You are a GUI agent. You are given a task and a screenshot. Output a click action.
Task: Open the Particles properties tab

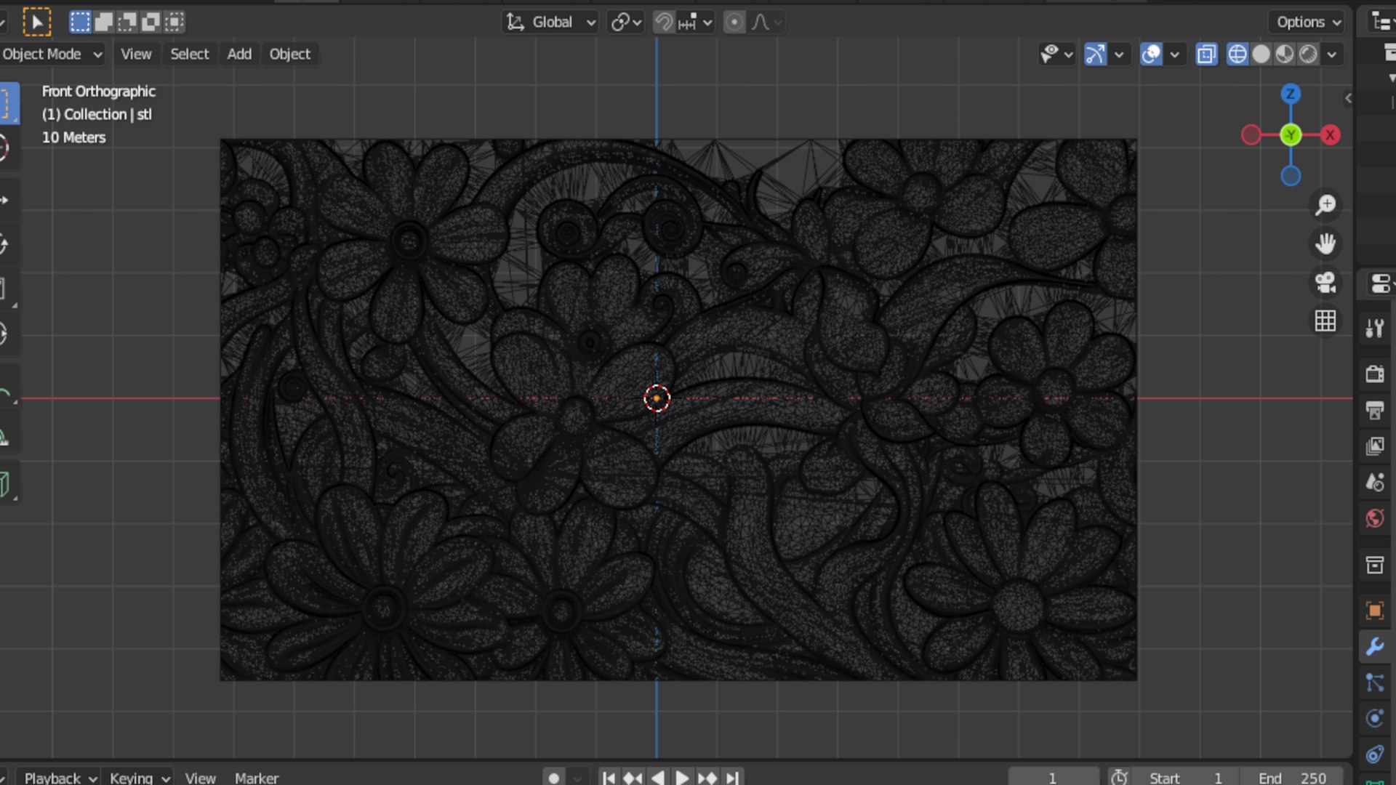pyautogui.click(x=1374, y=683)
